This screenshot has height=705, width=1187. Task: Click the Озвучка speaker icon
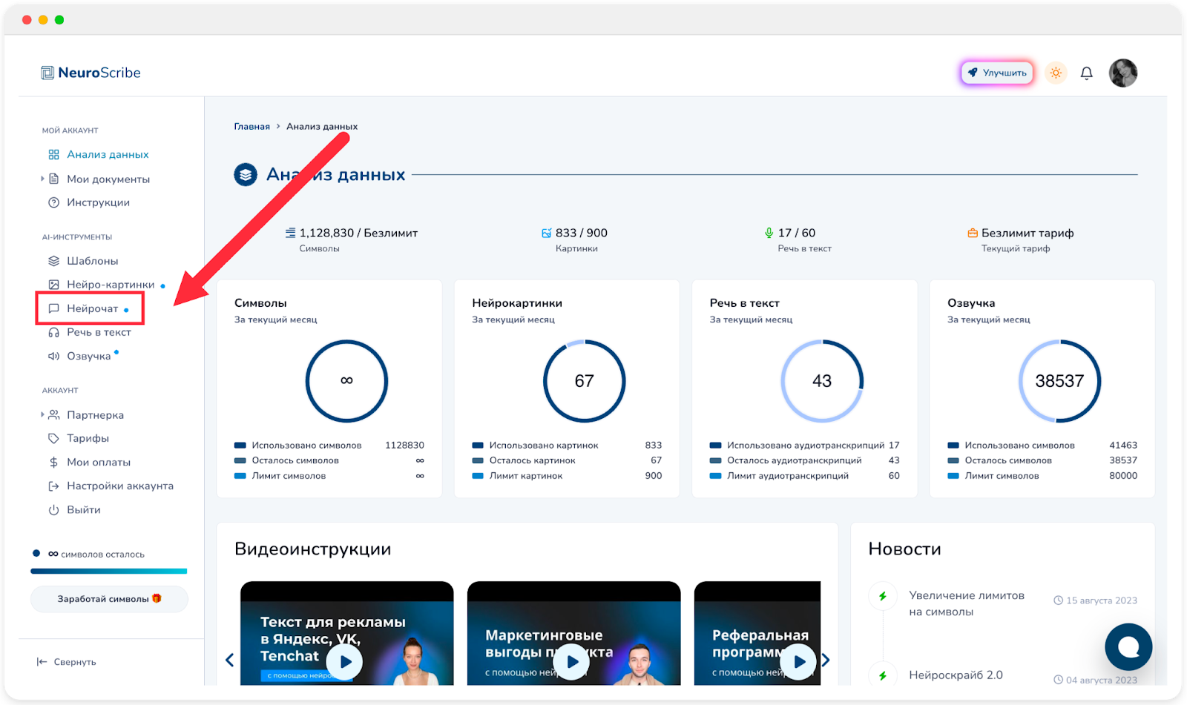tap(53, 356)
